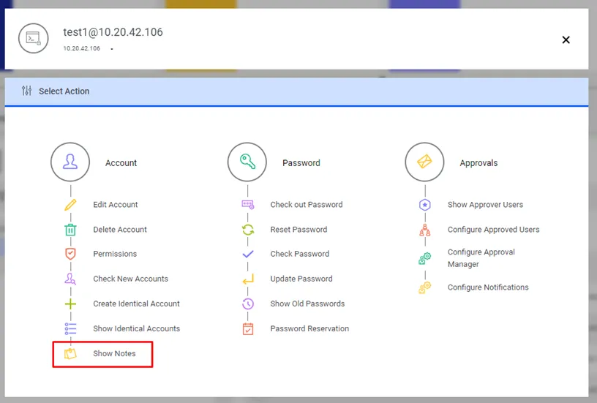Click the Select Action header label

[64, 91]
